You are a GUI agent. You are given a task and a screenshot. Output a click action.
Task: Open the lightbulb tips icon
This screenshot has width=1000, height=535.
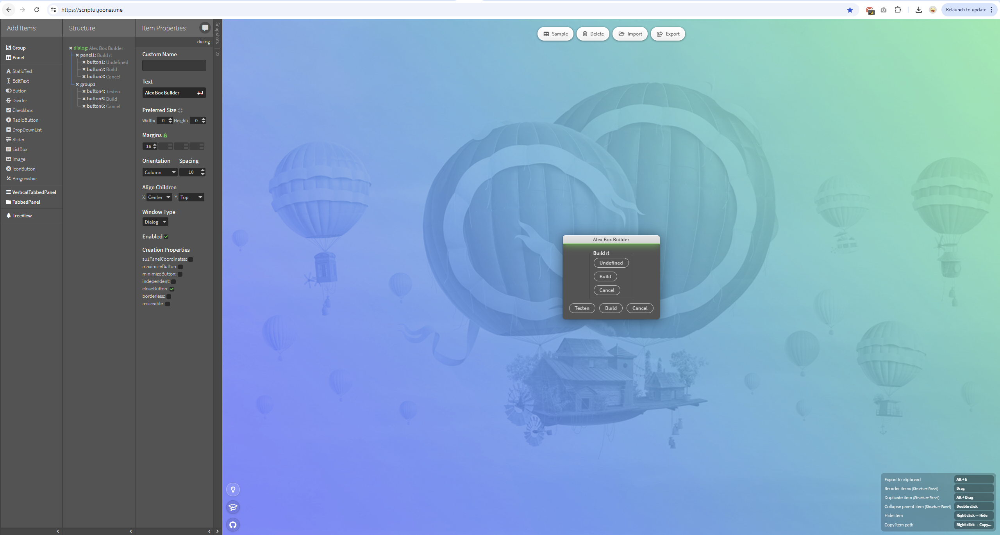[233, 489]
